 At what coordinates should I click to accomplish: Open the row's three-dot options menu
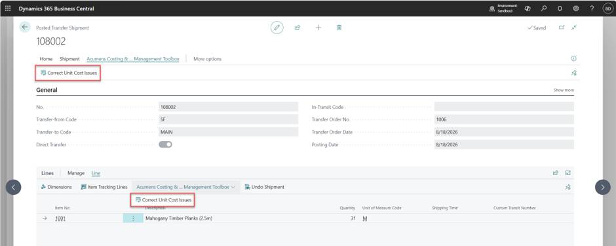coord(133,218)
